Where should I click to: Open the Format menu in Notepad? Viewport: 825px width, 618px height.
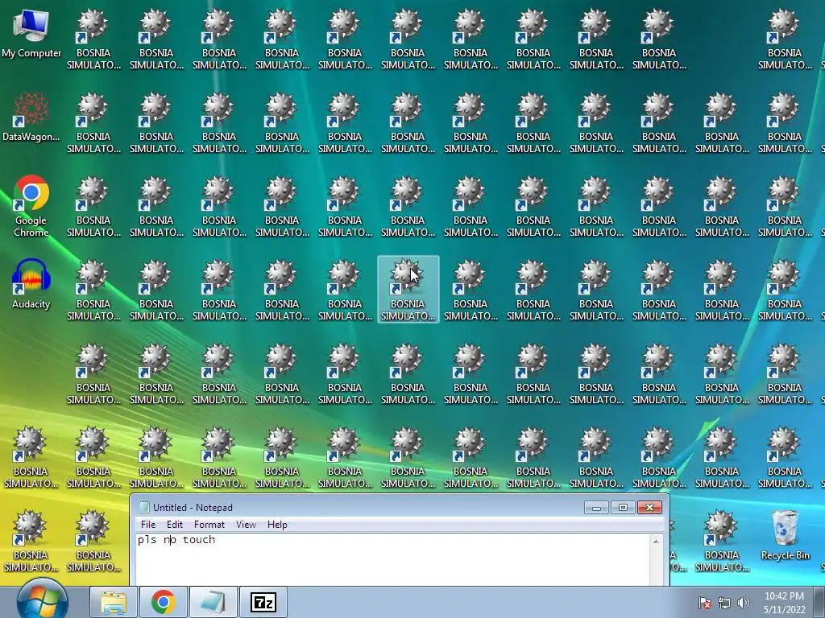(x=209, y=525)
